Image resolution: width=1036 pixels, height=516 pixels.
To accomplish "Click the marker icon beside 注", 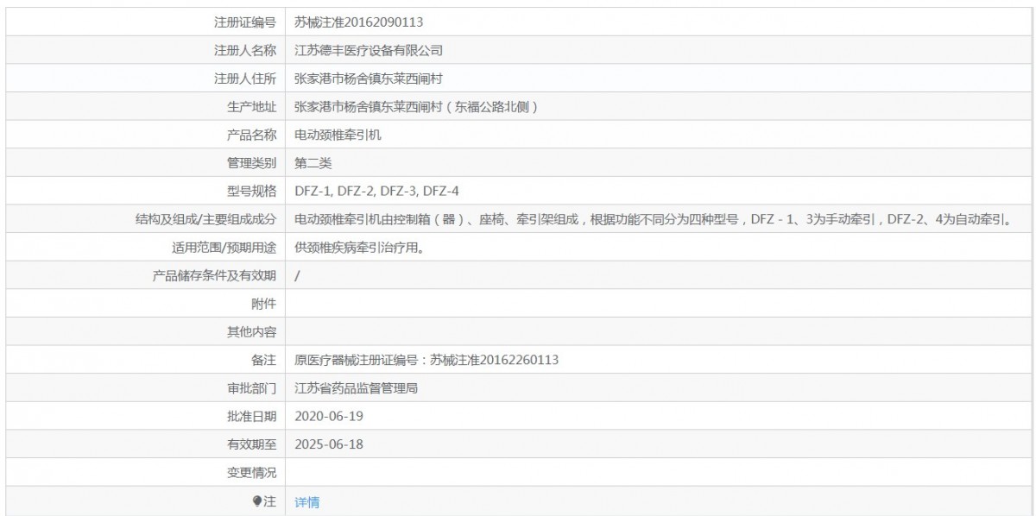I will (256, 500).
